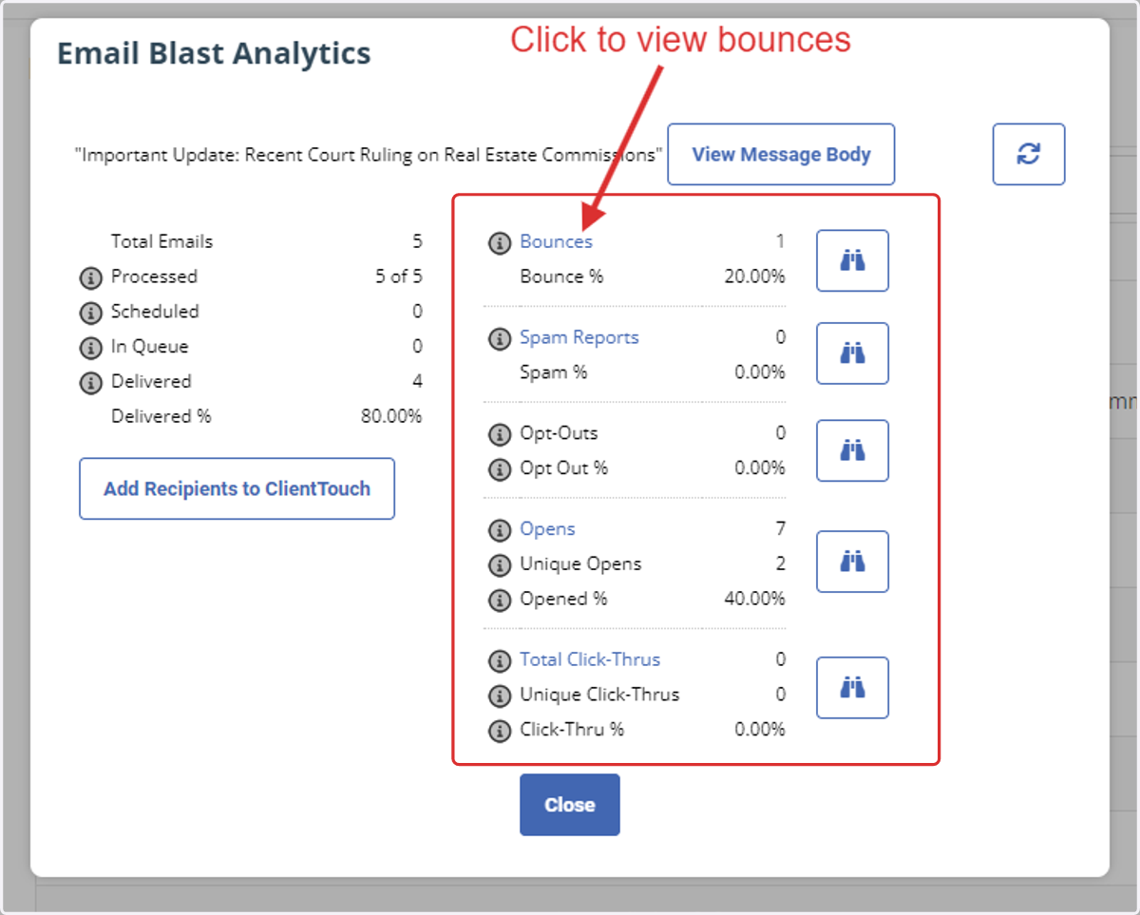This screenshot has width=1140, height=915.
Task: Click info icon next to Unique Opens
Action: (500, 565)
